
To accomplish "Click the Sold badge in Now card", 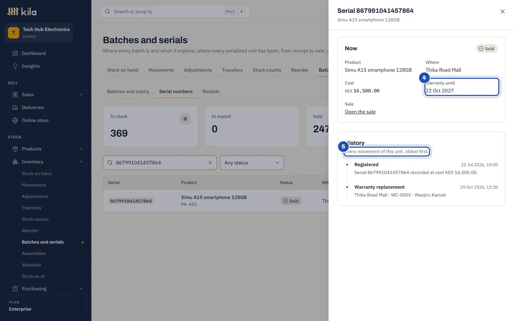I will tap(487, 49).
